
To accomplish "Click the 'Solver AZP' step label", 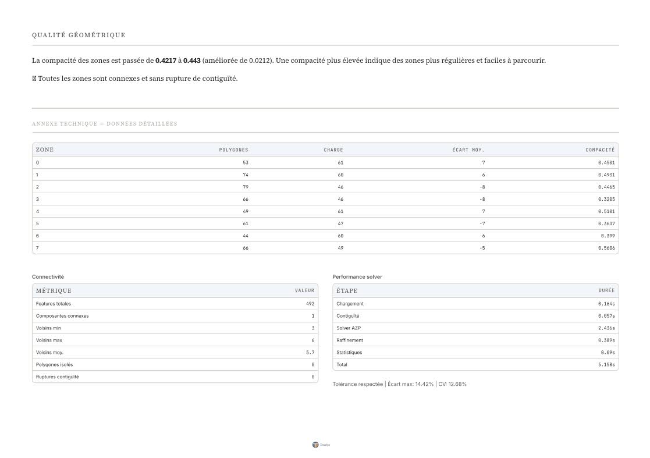I will pos(349,328).
